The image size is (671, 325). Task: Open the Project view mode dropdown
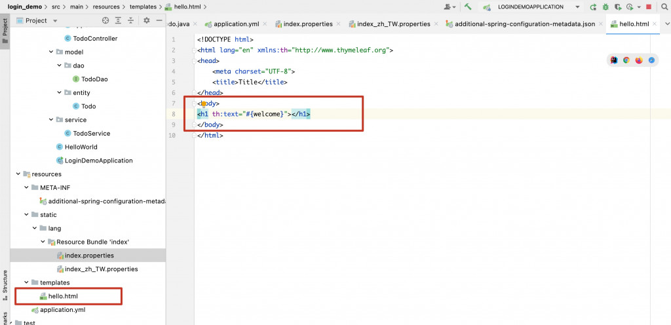click(x=37, y=20)
